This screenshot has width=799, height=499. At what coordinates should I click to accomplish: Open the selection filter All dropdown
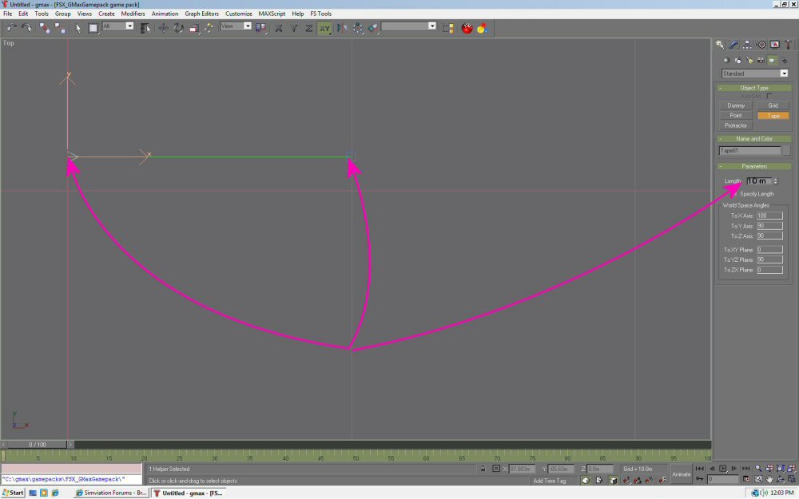pyautogui.click(x=117, y=26)
